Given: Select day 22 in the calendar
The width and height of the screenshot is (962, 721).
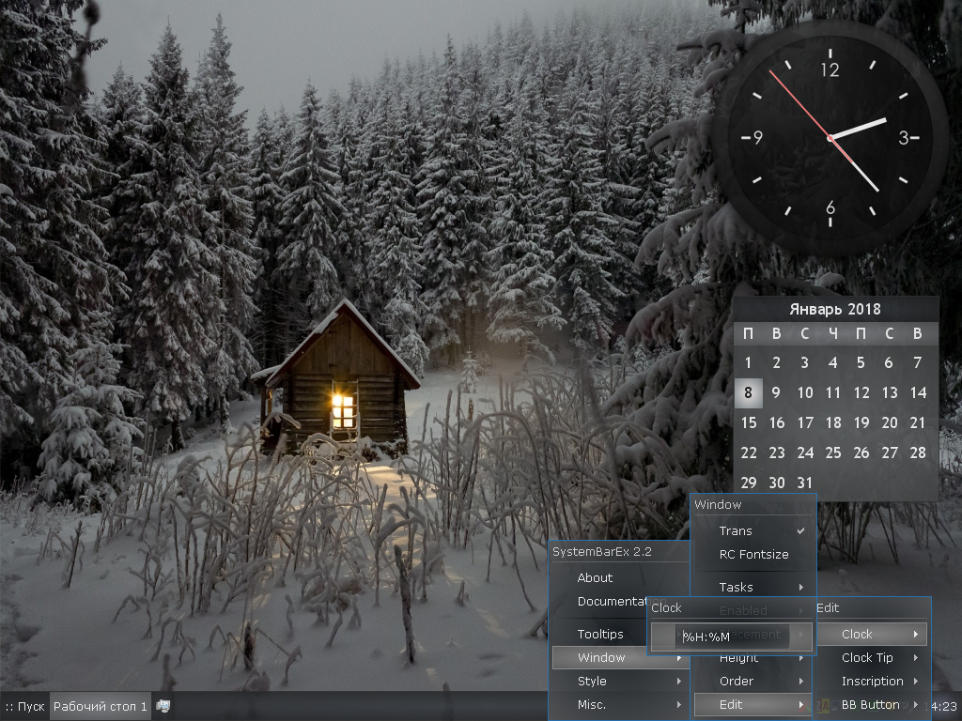Looking at the screenshot, I should tap(749, 453).
